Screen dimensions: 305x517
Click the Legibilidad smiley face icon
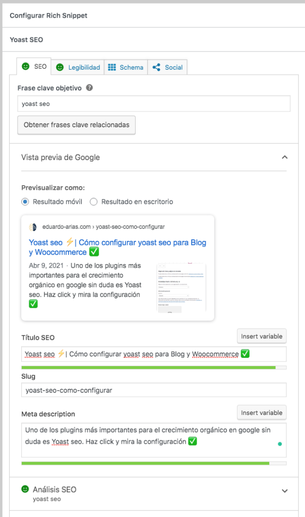point(59,67)
